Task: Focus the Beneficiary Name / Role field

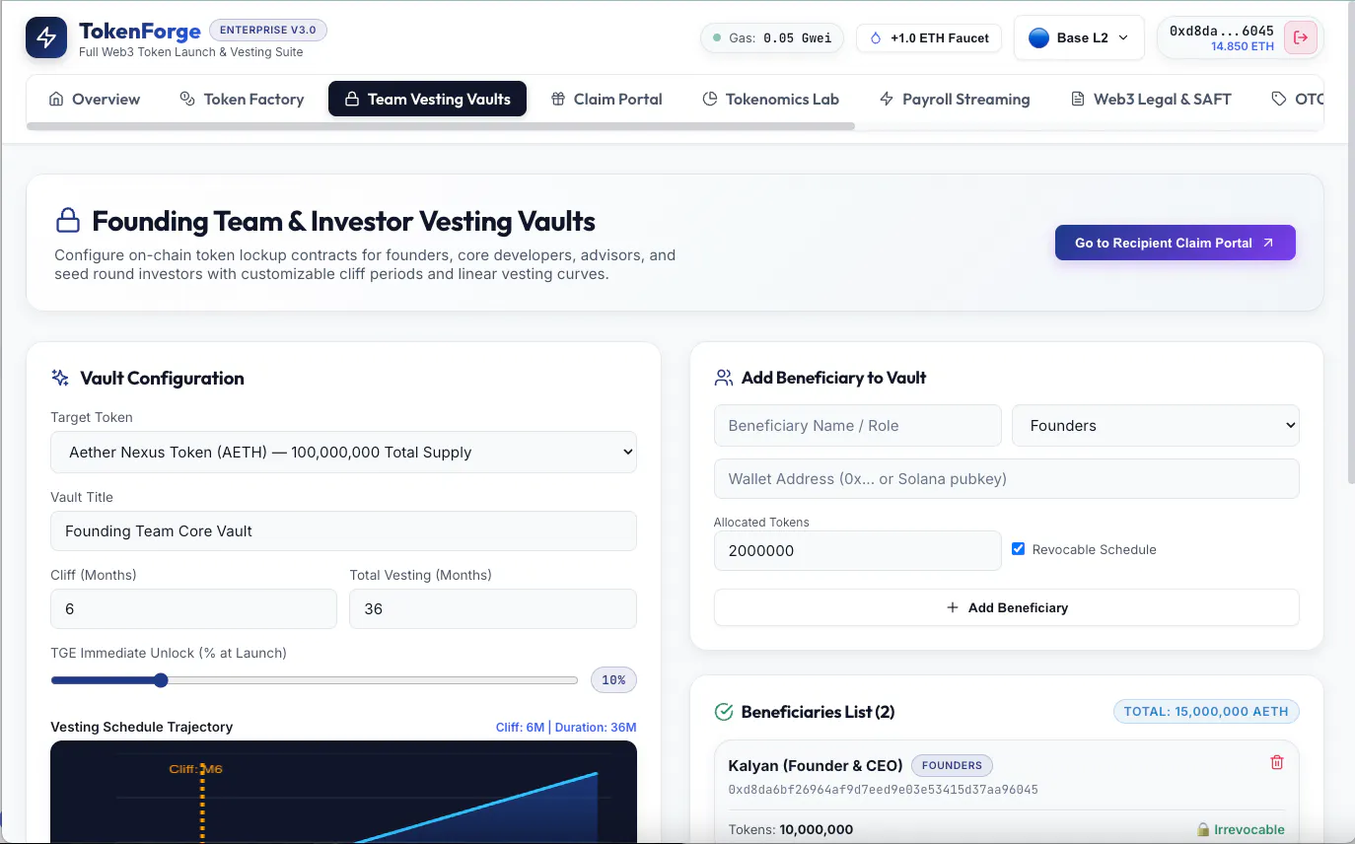Action: 858,425
